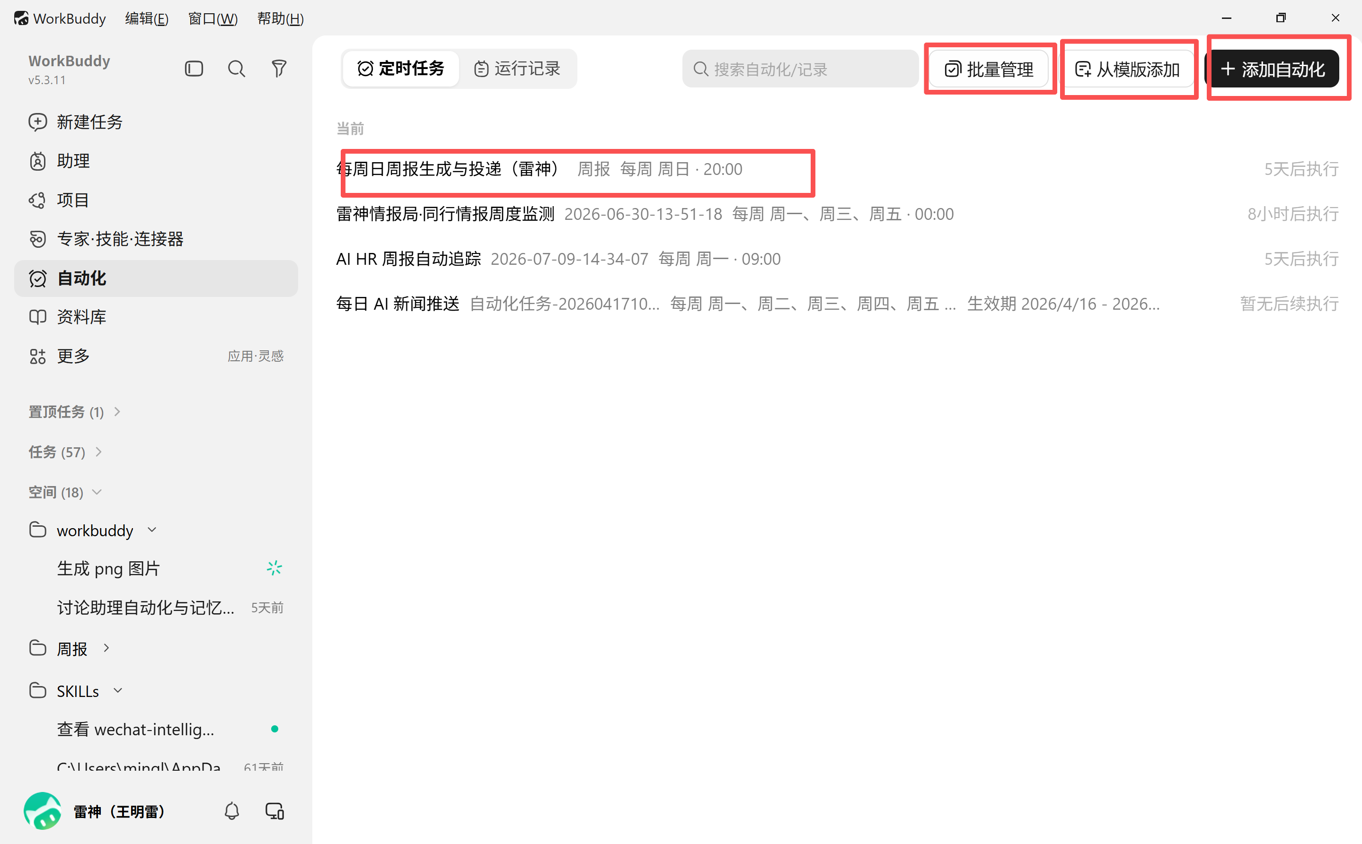1362x844 pixels.
Task: Open task 雷神情报局·同行情报周度监测
Action: 838,214
